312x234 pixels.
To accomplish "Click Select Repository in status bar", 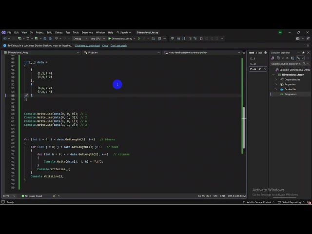I will 292,202.
